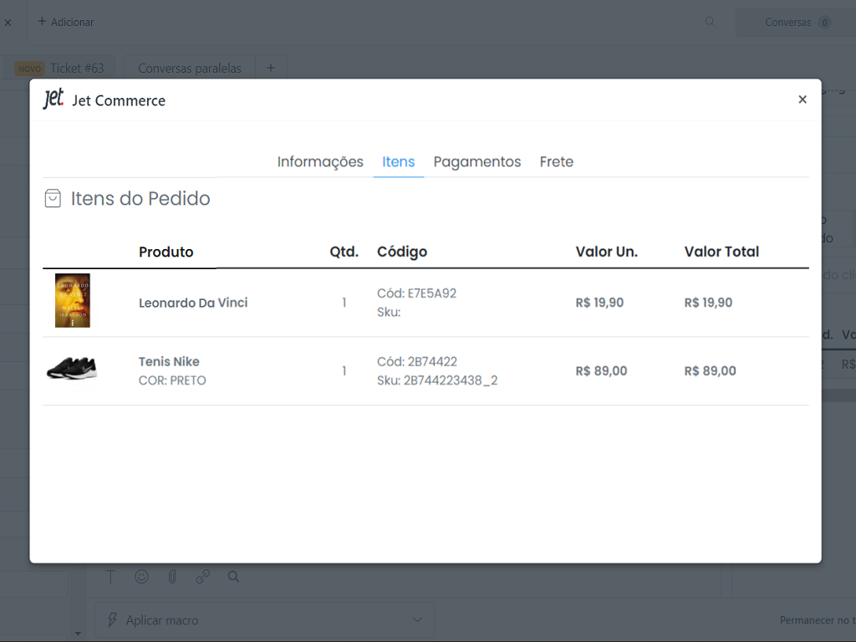Viewport: 856px width, 642px height.
Task: Add a new tab with the plus button
Action: tap(270, 69)
